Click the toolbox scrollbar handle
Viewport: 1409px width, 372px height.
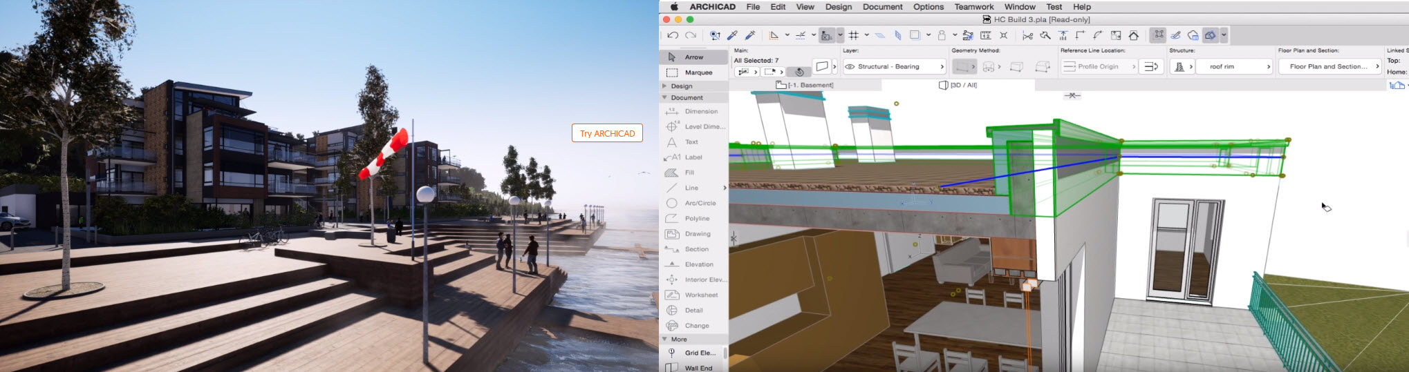725,353
